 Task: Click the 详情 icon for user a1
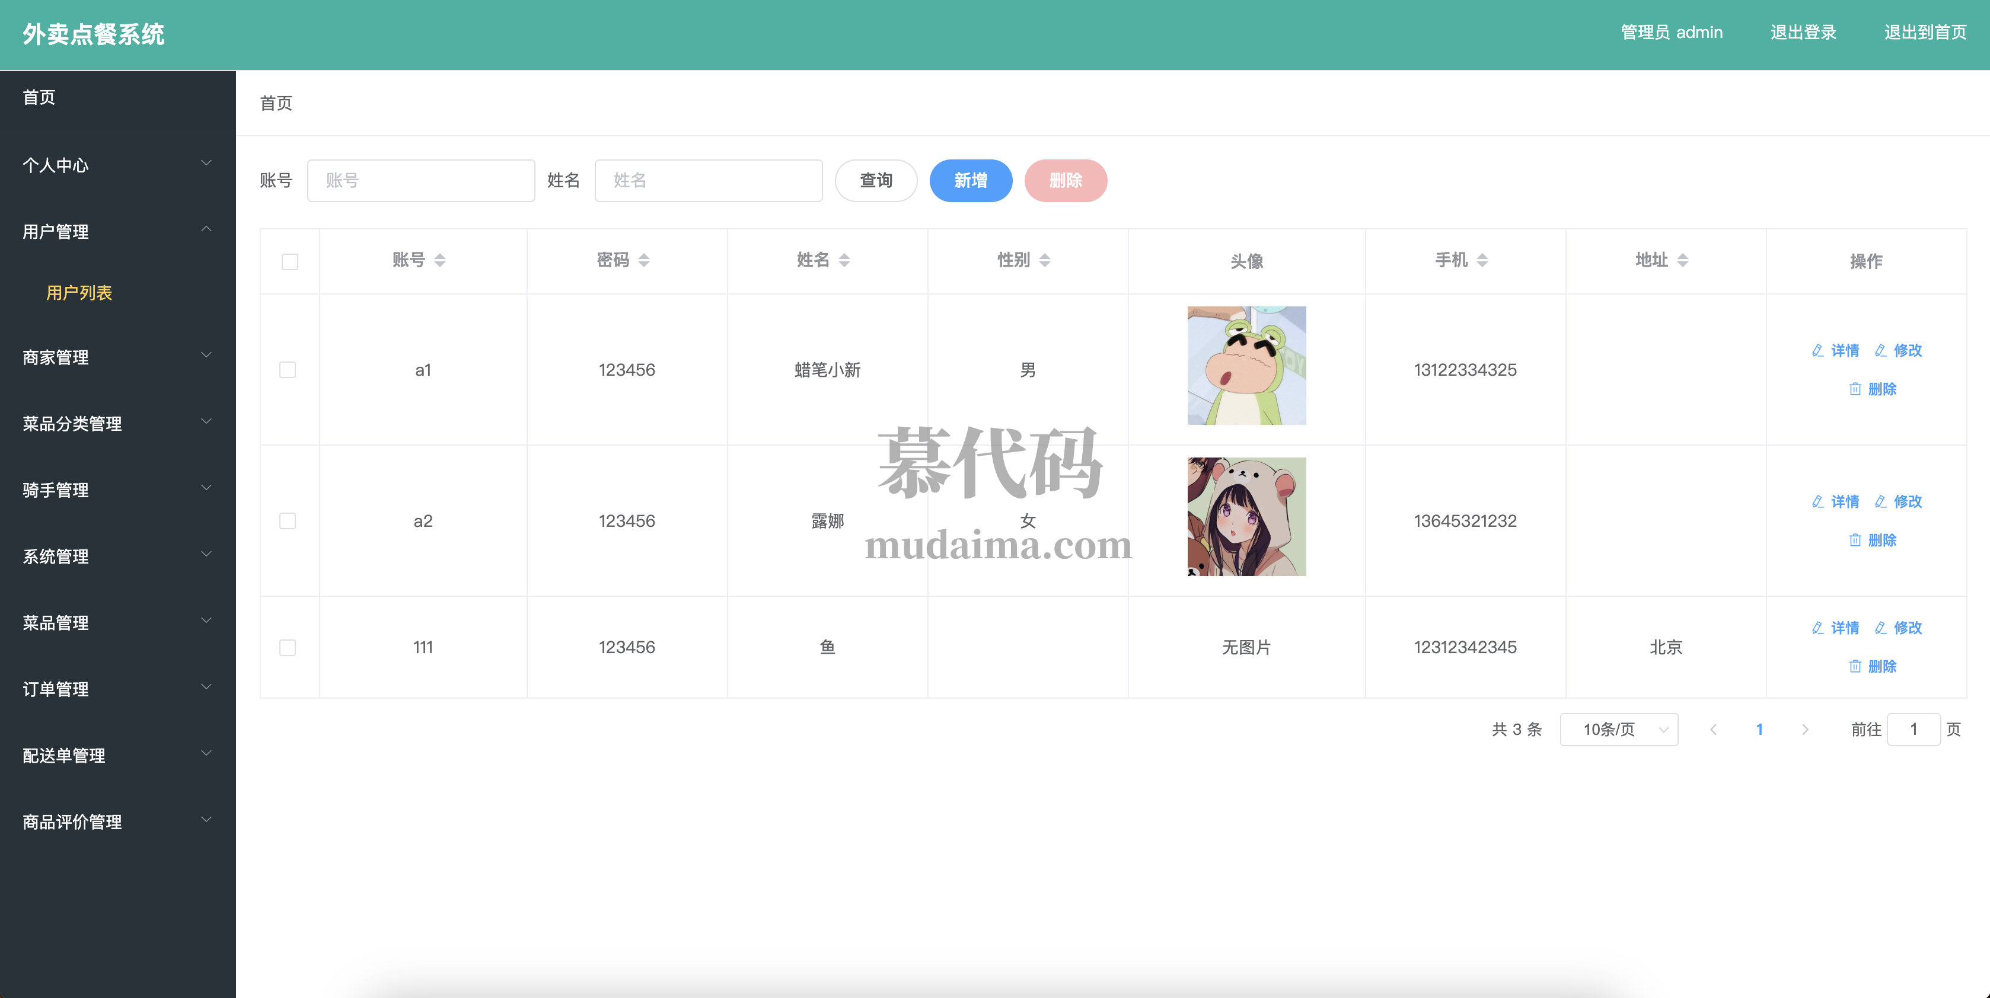[1817, 350]
